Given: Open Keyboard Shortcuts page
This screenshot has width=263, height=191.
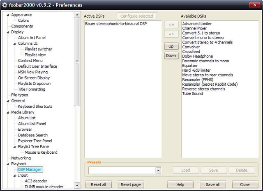Looking at the screenshot, I should pos(35,107).
